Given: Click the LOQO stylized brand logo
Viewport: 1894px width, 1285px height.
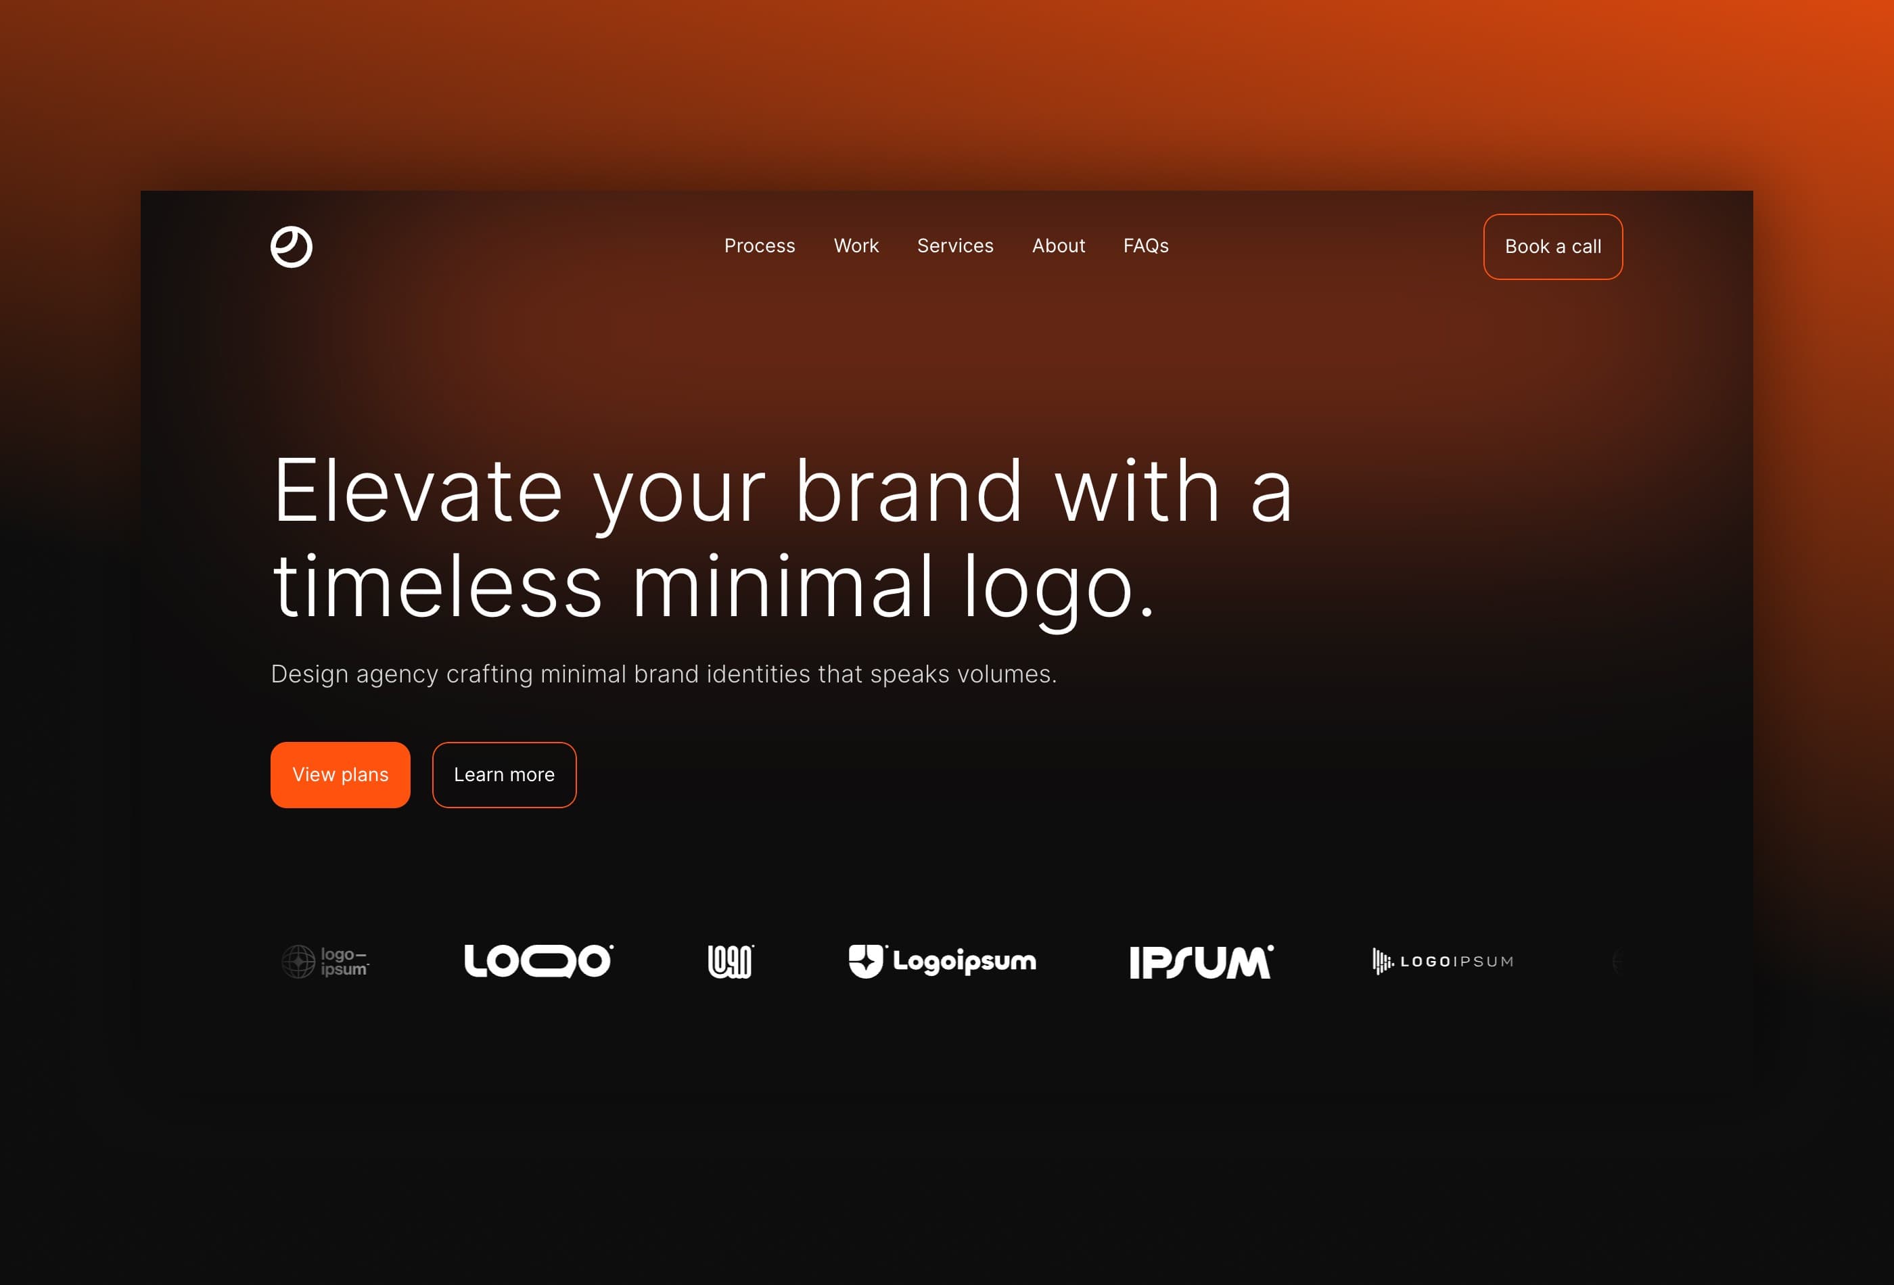Looking at the screenshot, I should coord(538,960).
